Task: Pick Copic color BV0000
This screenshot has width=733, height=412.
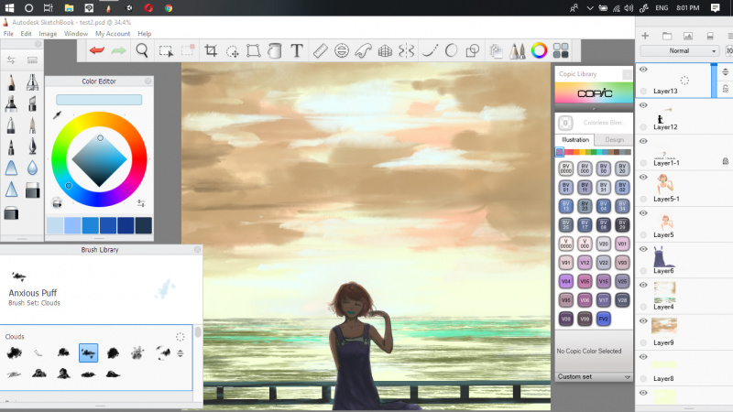Action: pyautogui.click(x=566, y=168)
